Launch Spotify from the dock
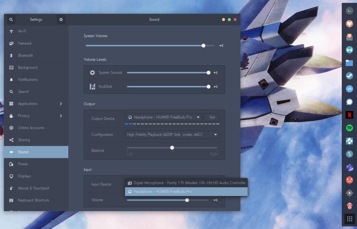Image resolution: width=357 pixels, height=229 pixels. coord(349,128)
